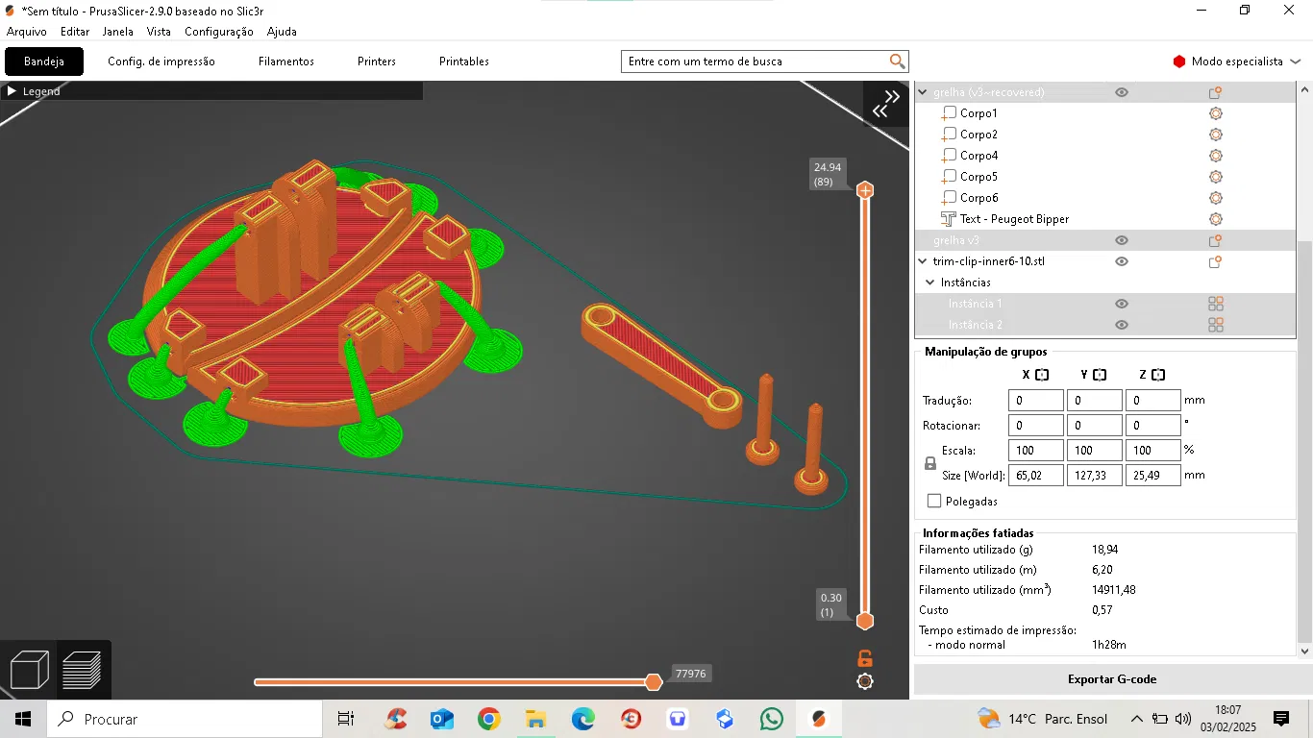Switch to the Printables tab
The image size is (1313, 738).
pyautogui.click(x=464, y=61)
